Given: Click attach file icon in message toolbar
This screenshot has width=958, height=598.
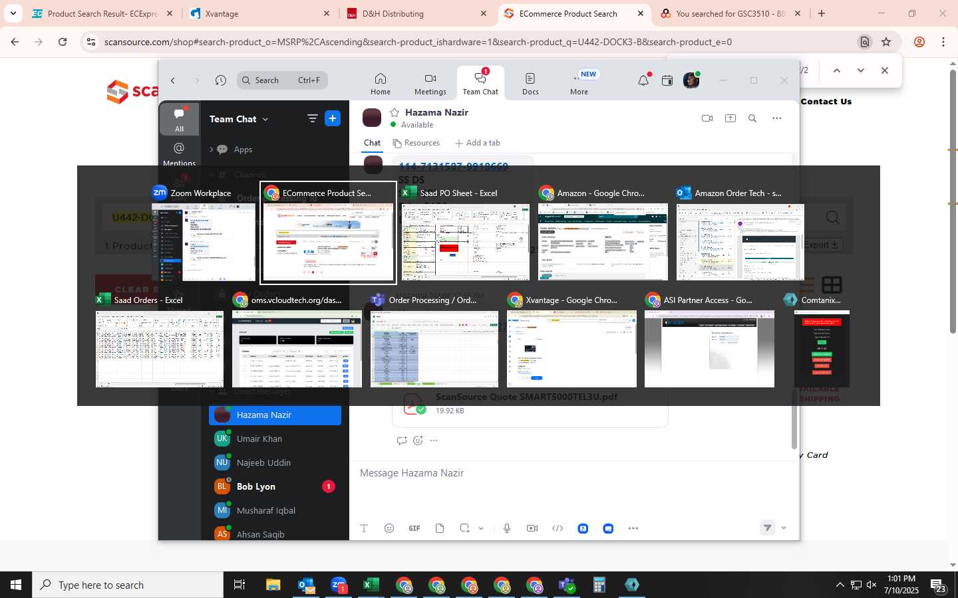Looking at the screenshot, I should tap(440, 528).
